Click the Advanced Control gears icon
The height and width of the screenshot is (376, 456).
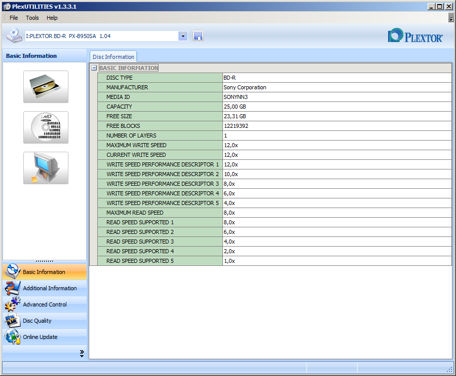pyautogui.click(x=13, y=304)
